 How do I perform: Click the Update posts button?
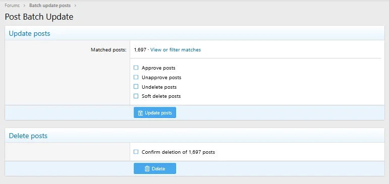pyautogui.click(x=155, y=112)
